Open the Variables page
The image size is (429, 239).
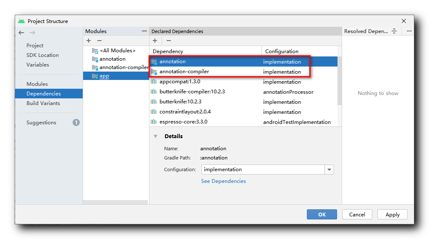coord(38,65)
